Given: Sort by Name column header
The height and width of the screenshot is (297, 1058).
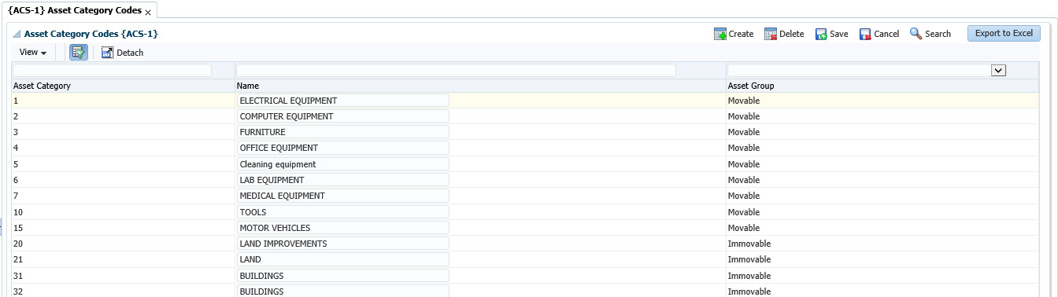Looking at the screenshot, I should 480,86.
